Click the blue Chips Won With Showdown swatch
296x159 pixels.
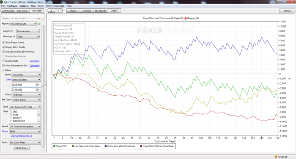106,146
